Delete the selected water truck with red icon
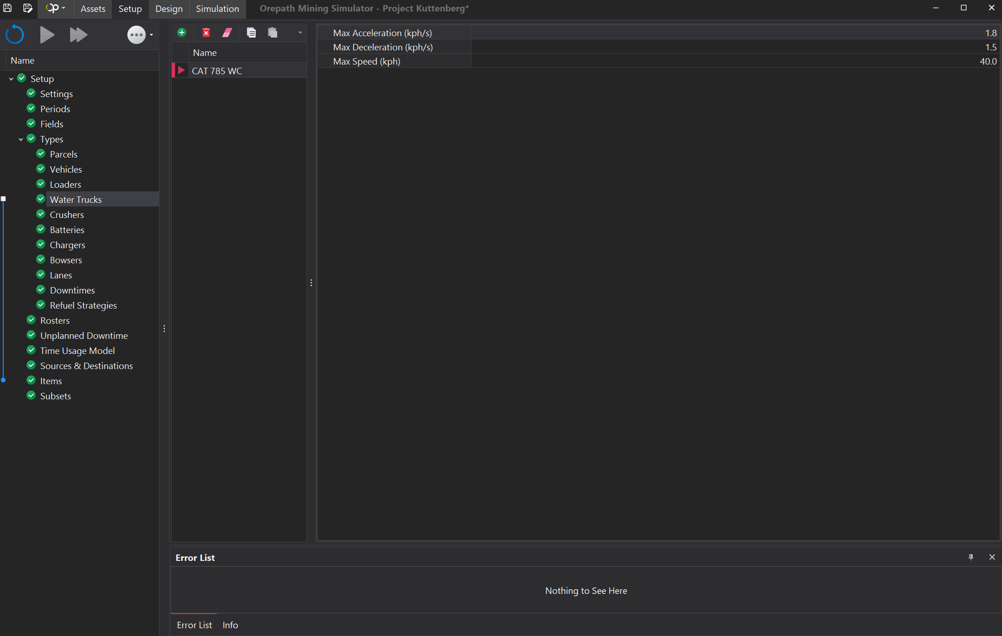1002x636 pixels. click(206, 33)
